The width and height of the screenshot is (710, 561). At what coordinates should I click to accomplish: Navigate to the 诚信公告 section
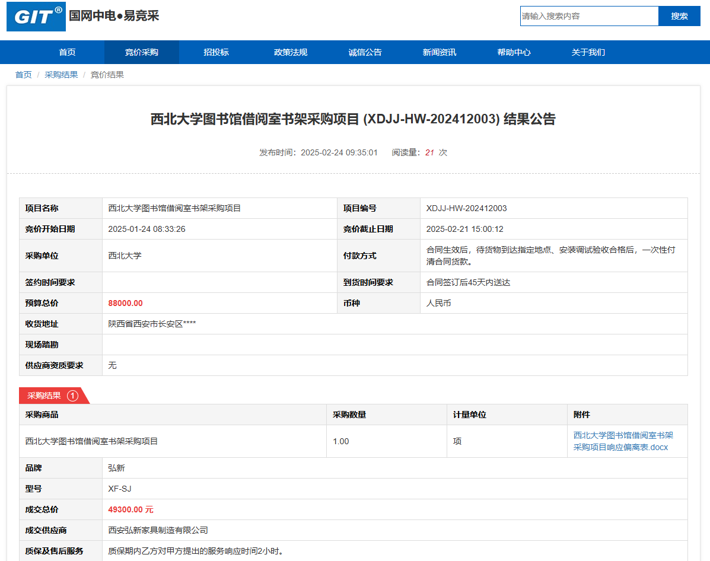pyautogui.click(x=365, y=52)
